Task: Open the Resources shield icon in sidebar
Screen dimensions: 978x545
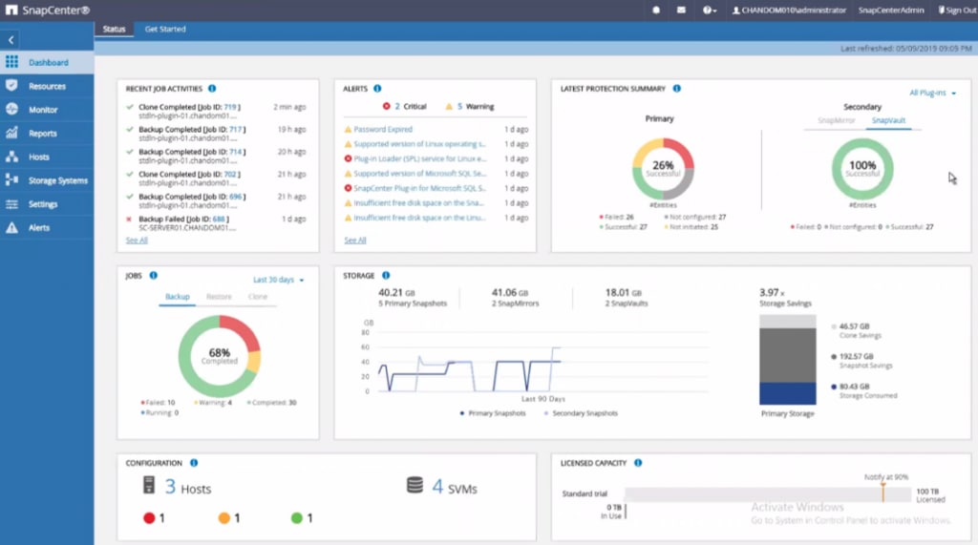Action: [x=11, y=86]
